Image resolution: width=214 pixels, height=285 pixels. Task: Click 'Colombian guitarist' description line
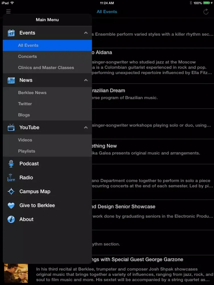click(149, 67)
